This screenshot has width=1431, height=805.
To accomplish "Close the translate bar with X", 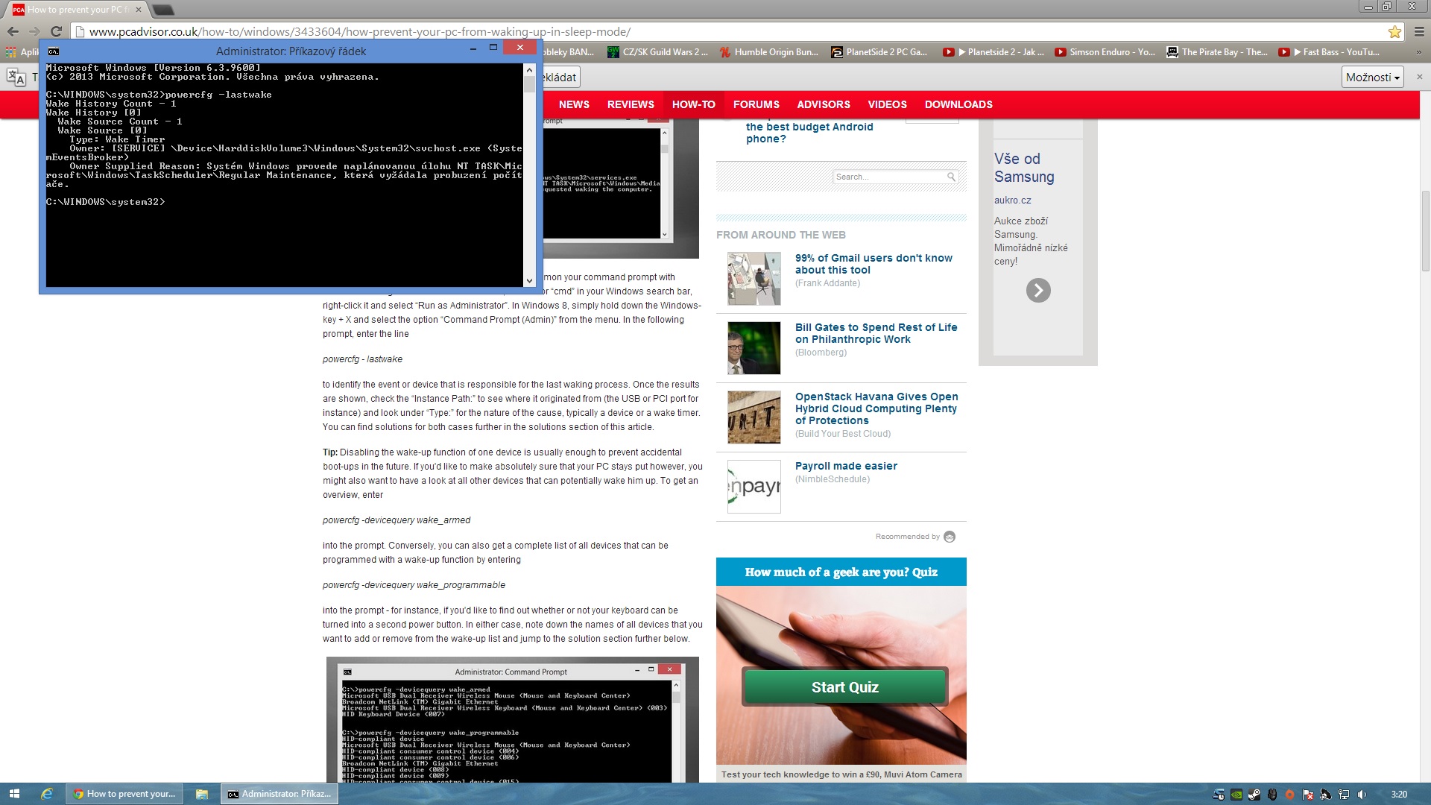I will pyautogui.click(x=1419, y=77).
